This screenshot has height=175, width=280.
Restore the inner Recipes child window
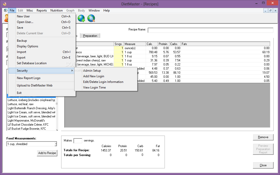(x=270, y=10)
